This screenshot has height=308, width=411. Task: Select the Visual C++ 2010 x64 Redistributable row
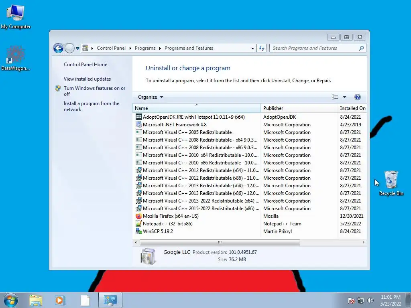pos(250,155)
